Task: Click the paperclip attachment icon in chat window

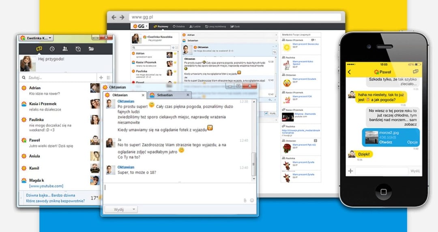Action: pyautogui.click(x=245, y=200)
